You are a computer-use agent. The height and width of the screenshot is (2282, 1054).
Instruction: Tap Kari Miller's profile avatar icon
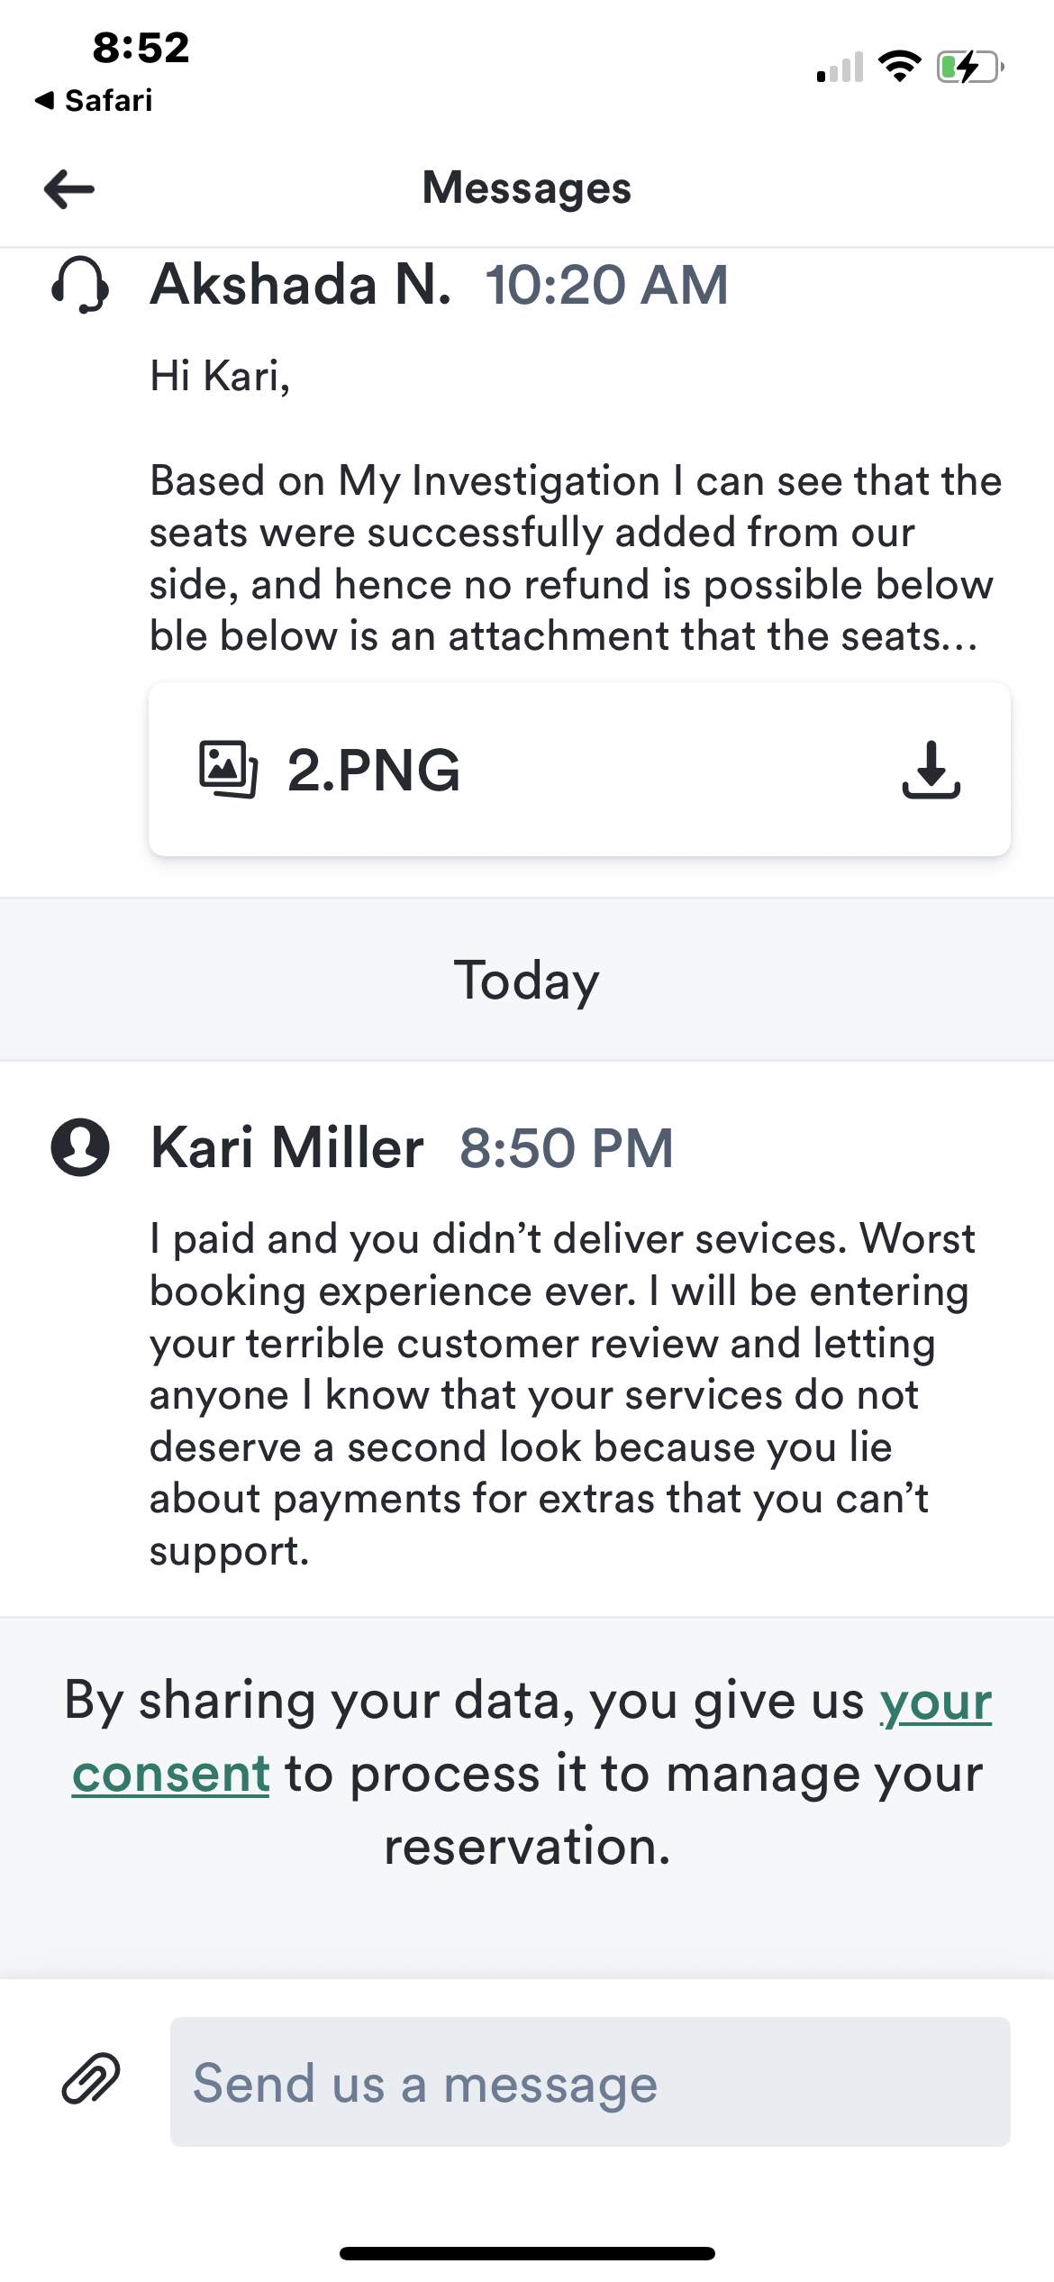(80, 1147)
